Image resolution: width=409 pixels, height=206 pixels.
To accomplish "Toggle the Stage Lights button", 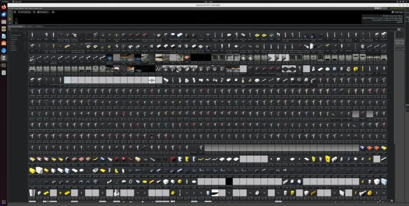I will point(397,12).
